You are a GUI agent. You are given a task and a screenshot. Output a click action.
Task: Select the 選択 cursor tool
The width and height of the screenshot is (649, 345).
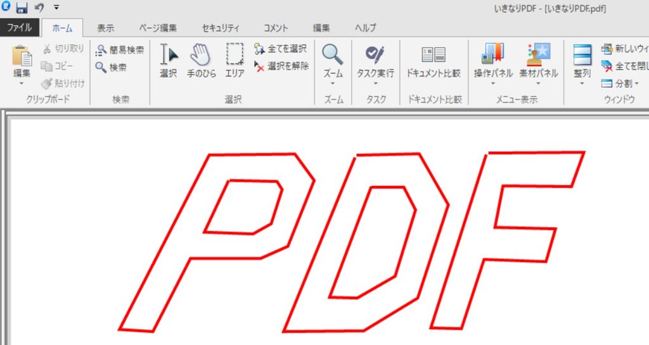click(169, 61)
